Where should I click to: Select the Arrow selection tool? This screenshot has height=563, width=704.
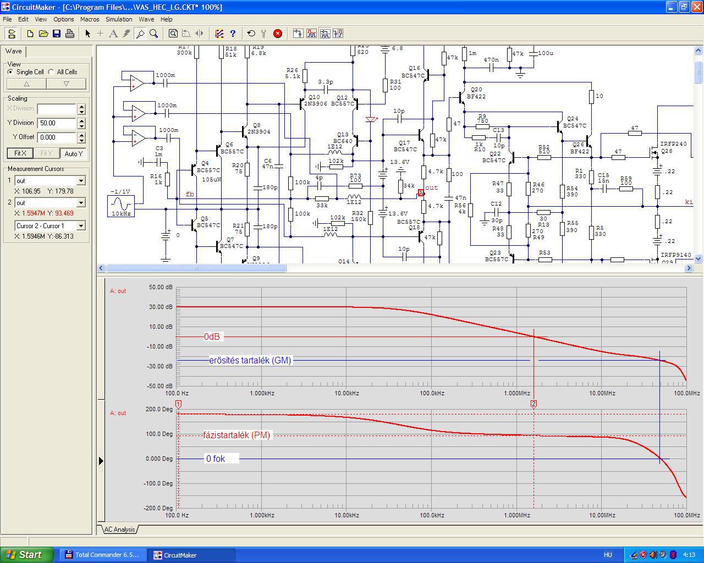[x=87, y=34]
